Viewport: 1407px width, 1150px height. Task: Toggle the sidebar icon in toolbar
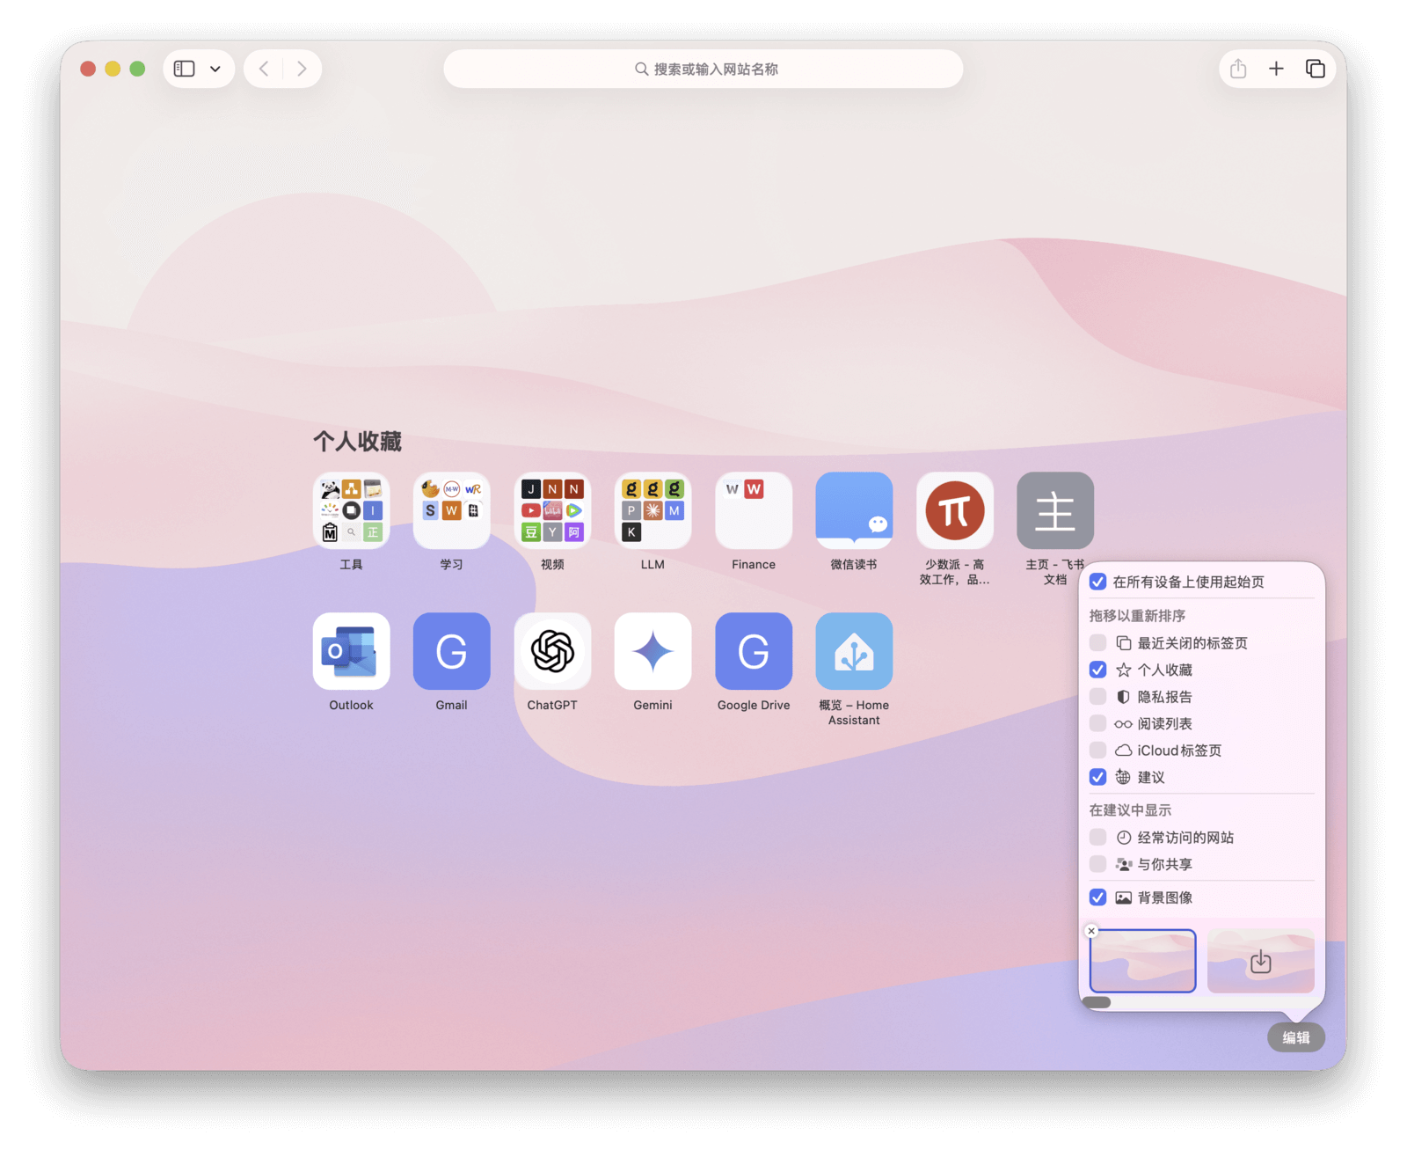pyautogui.click(x=184, y=69)
